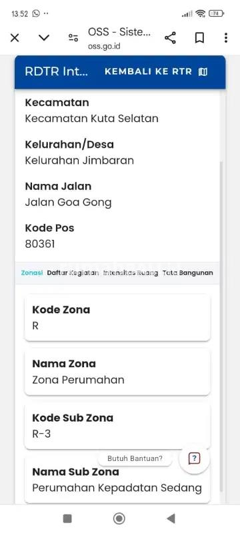The width and height of the screenshot is (240, 533).
Task: Open the Intensitas Ruang tab
Action: coord(131,272)
